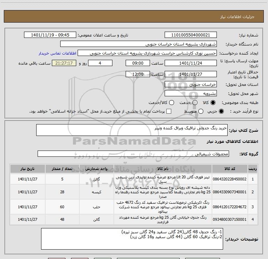This screenshot has width=268, height=259.
Task: Click product code 0934800307150001
Action: tap(230, 219)
